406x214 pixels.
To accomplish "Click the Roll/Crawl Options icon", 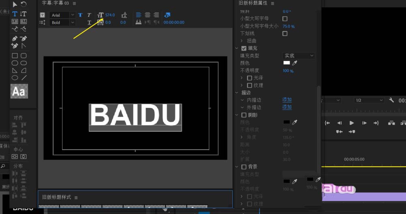I will pyautogui.click(x=42, y=22).
